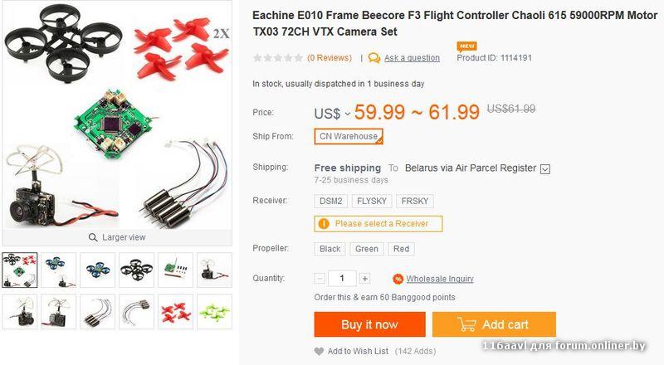
Task: Choose the FRSKY receiver option
Action: pos(415,201)
